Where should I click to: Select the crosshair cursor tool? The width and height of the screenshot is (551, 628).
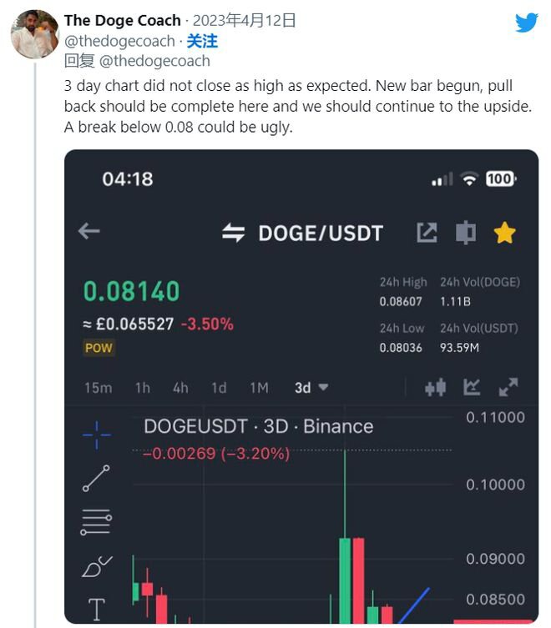click(97, 435)
